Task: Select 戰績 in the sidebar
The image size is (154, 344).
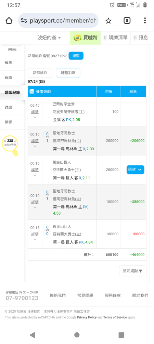Action: coord(8,77)
